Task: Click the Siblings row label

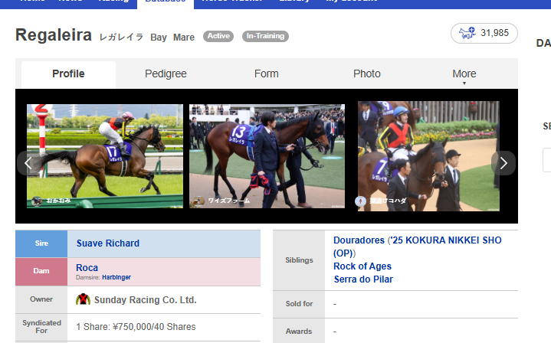Action: click(x=299, y=260)
